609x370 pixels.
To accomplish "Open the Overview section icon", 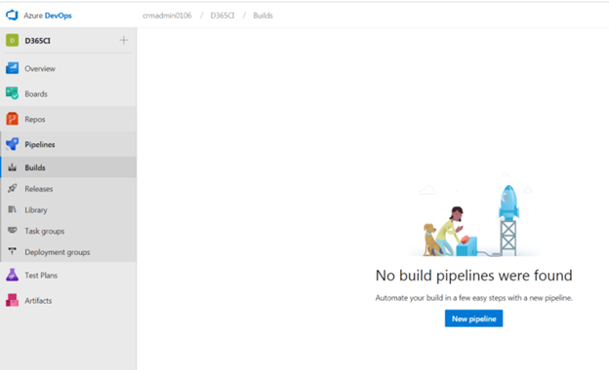I will click(x=12, y=68).
